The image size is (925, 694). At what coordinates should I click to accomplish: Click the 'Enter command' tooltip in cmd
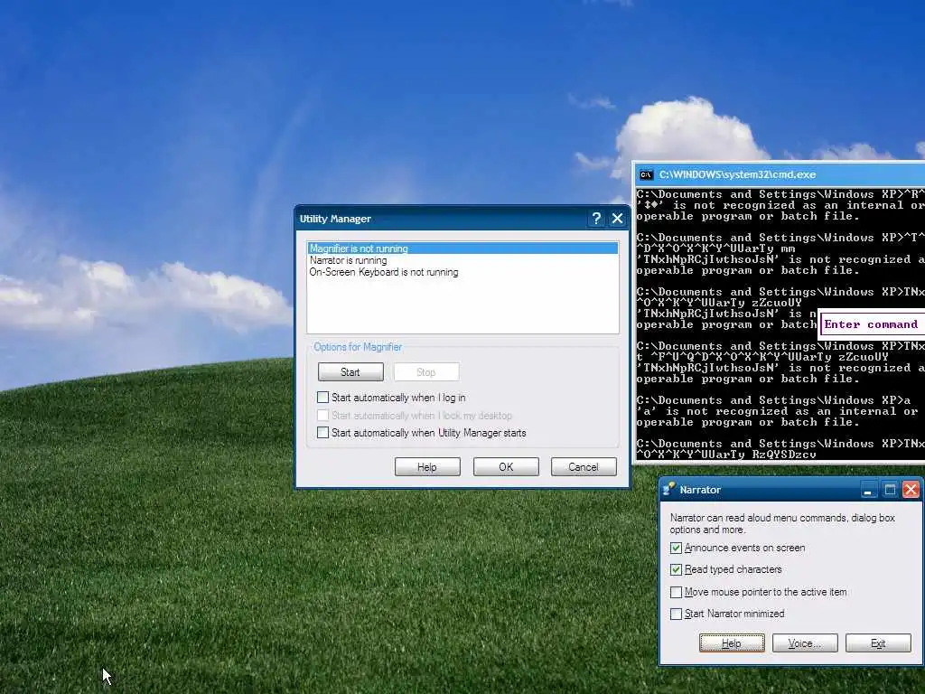click(x=872, y=324)
